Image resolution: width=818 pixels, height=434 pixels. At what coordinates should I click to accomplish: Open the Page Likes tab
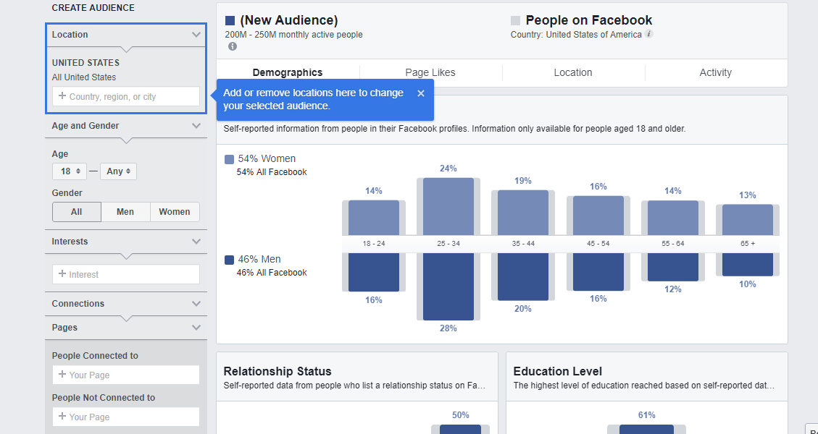[x=430, y=72]
